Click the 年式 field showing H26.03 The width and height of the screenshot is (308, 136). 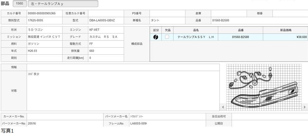coord(44,51)
